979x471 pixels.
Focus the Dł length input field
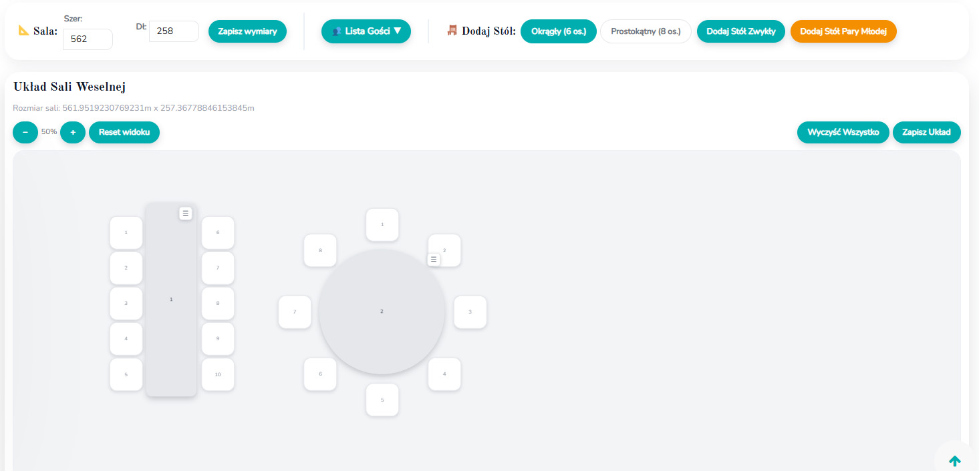click(x=174, y=31)
